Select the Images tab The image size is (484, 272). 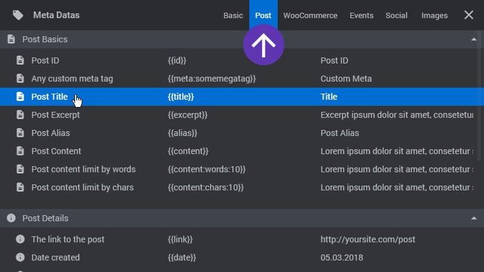pyautogui.click(x=434, y=16)
